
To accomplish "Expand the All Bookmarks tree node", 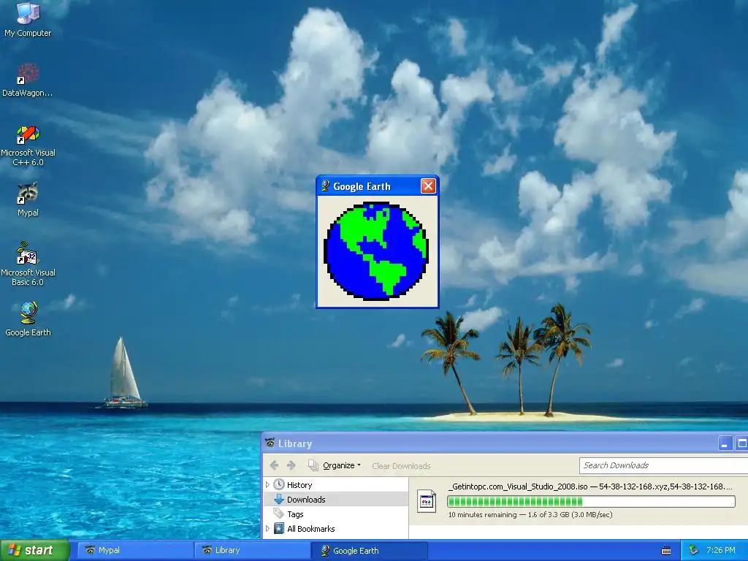I will click(267, 529).
